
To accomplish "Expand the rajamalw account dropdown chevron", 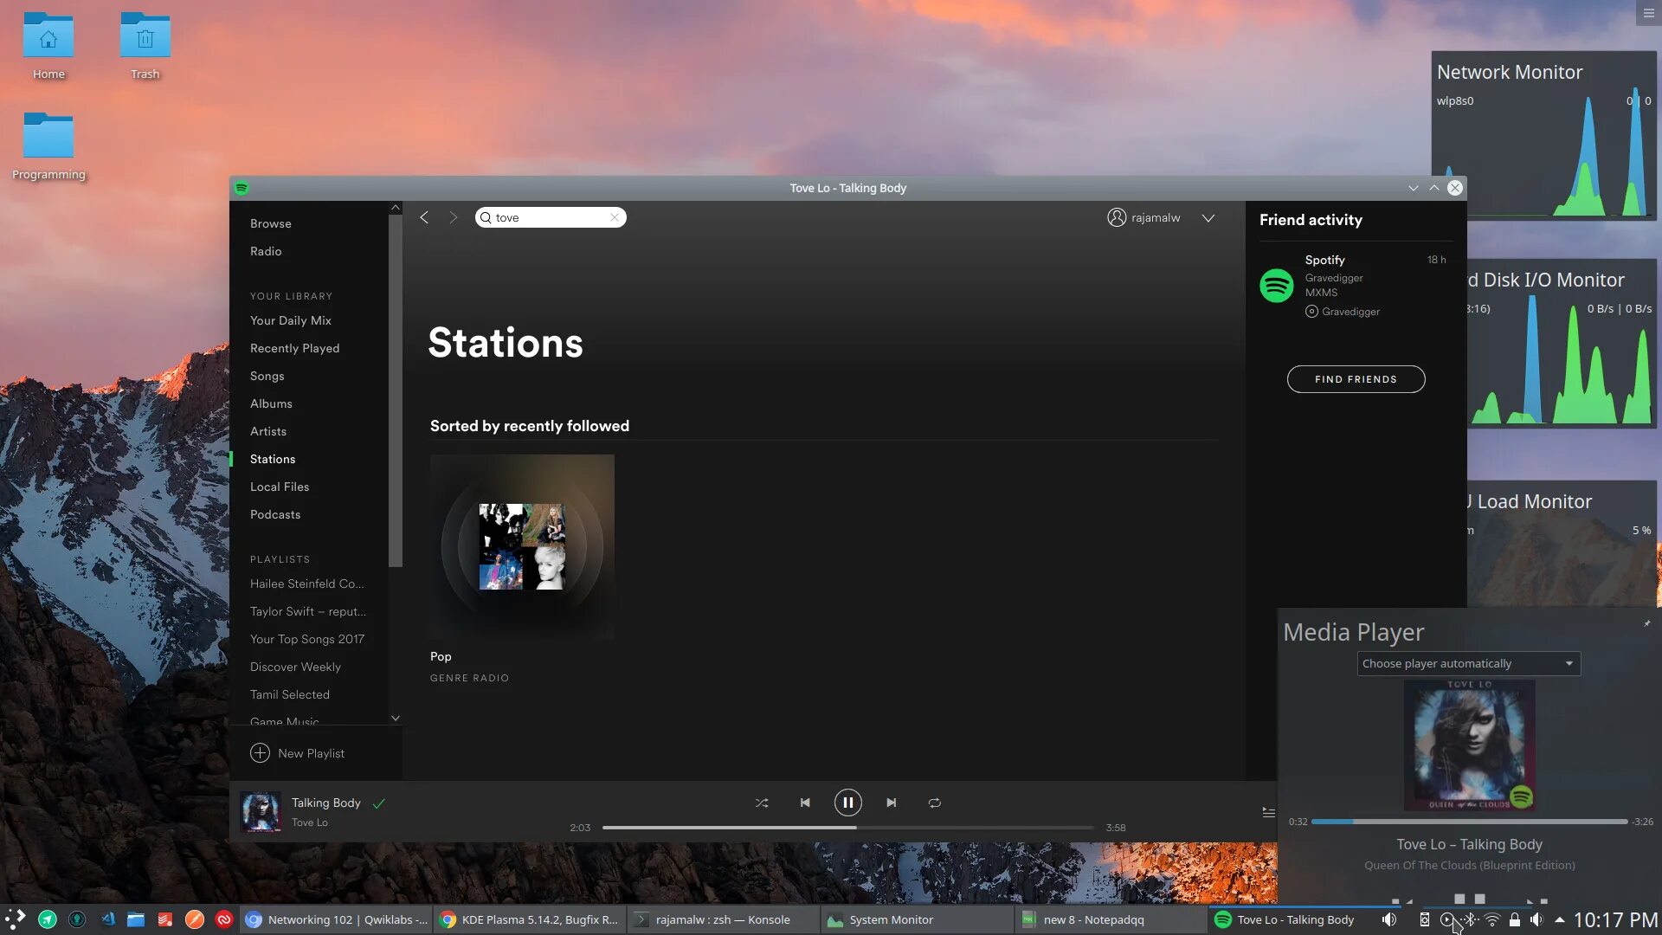I will [1208, 217].
